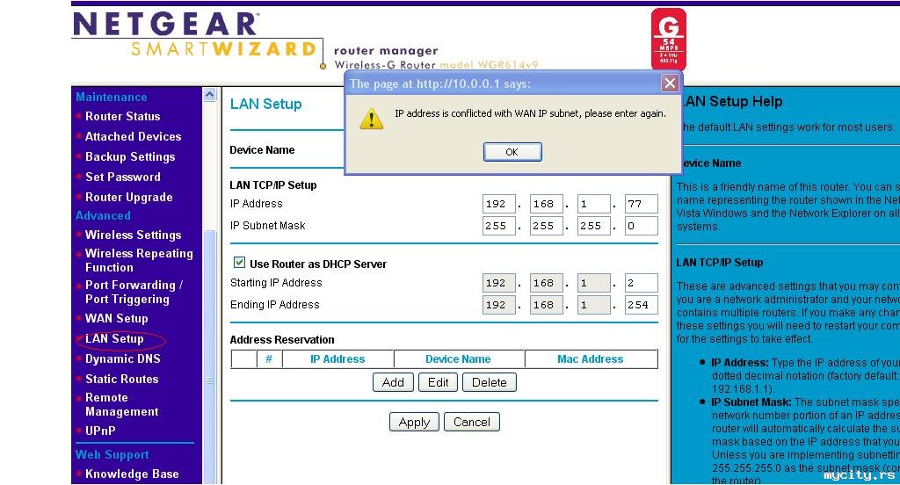Click Subnet Mask first octet field
The height and width of the screenshot is (485, 900).
[x=498, y=226]
